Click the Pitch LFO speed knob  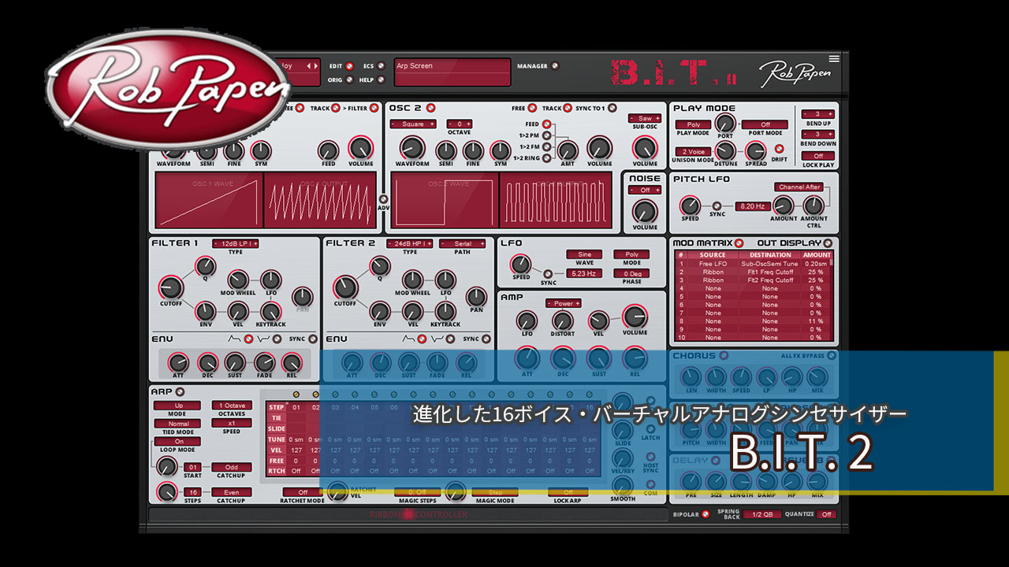690,206
